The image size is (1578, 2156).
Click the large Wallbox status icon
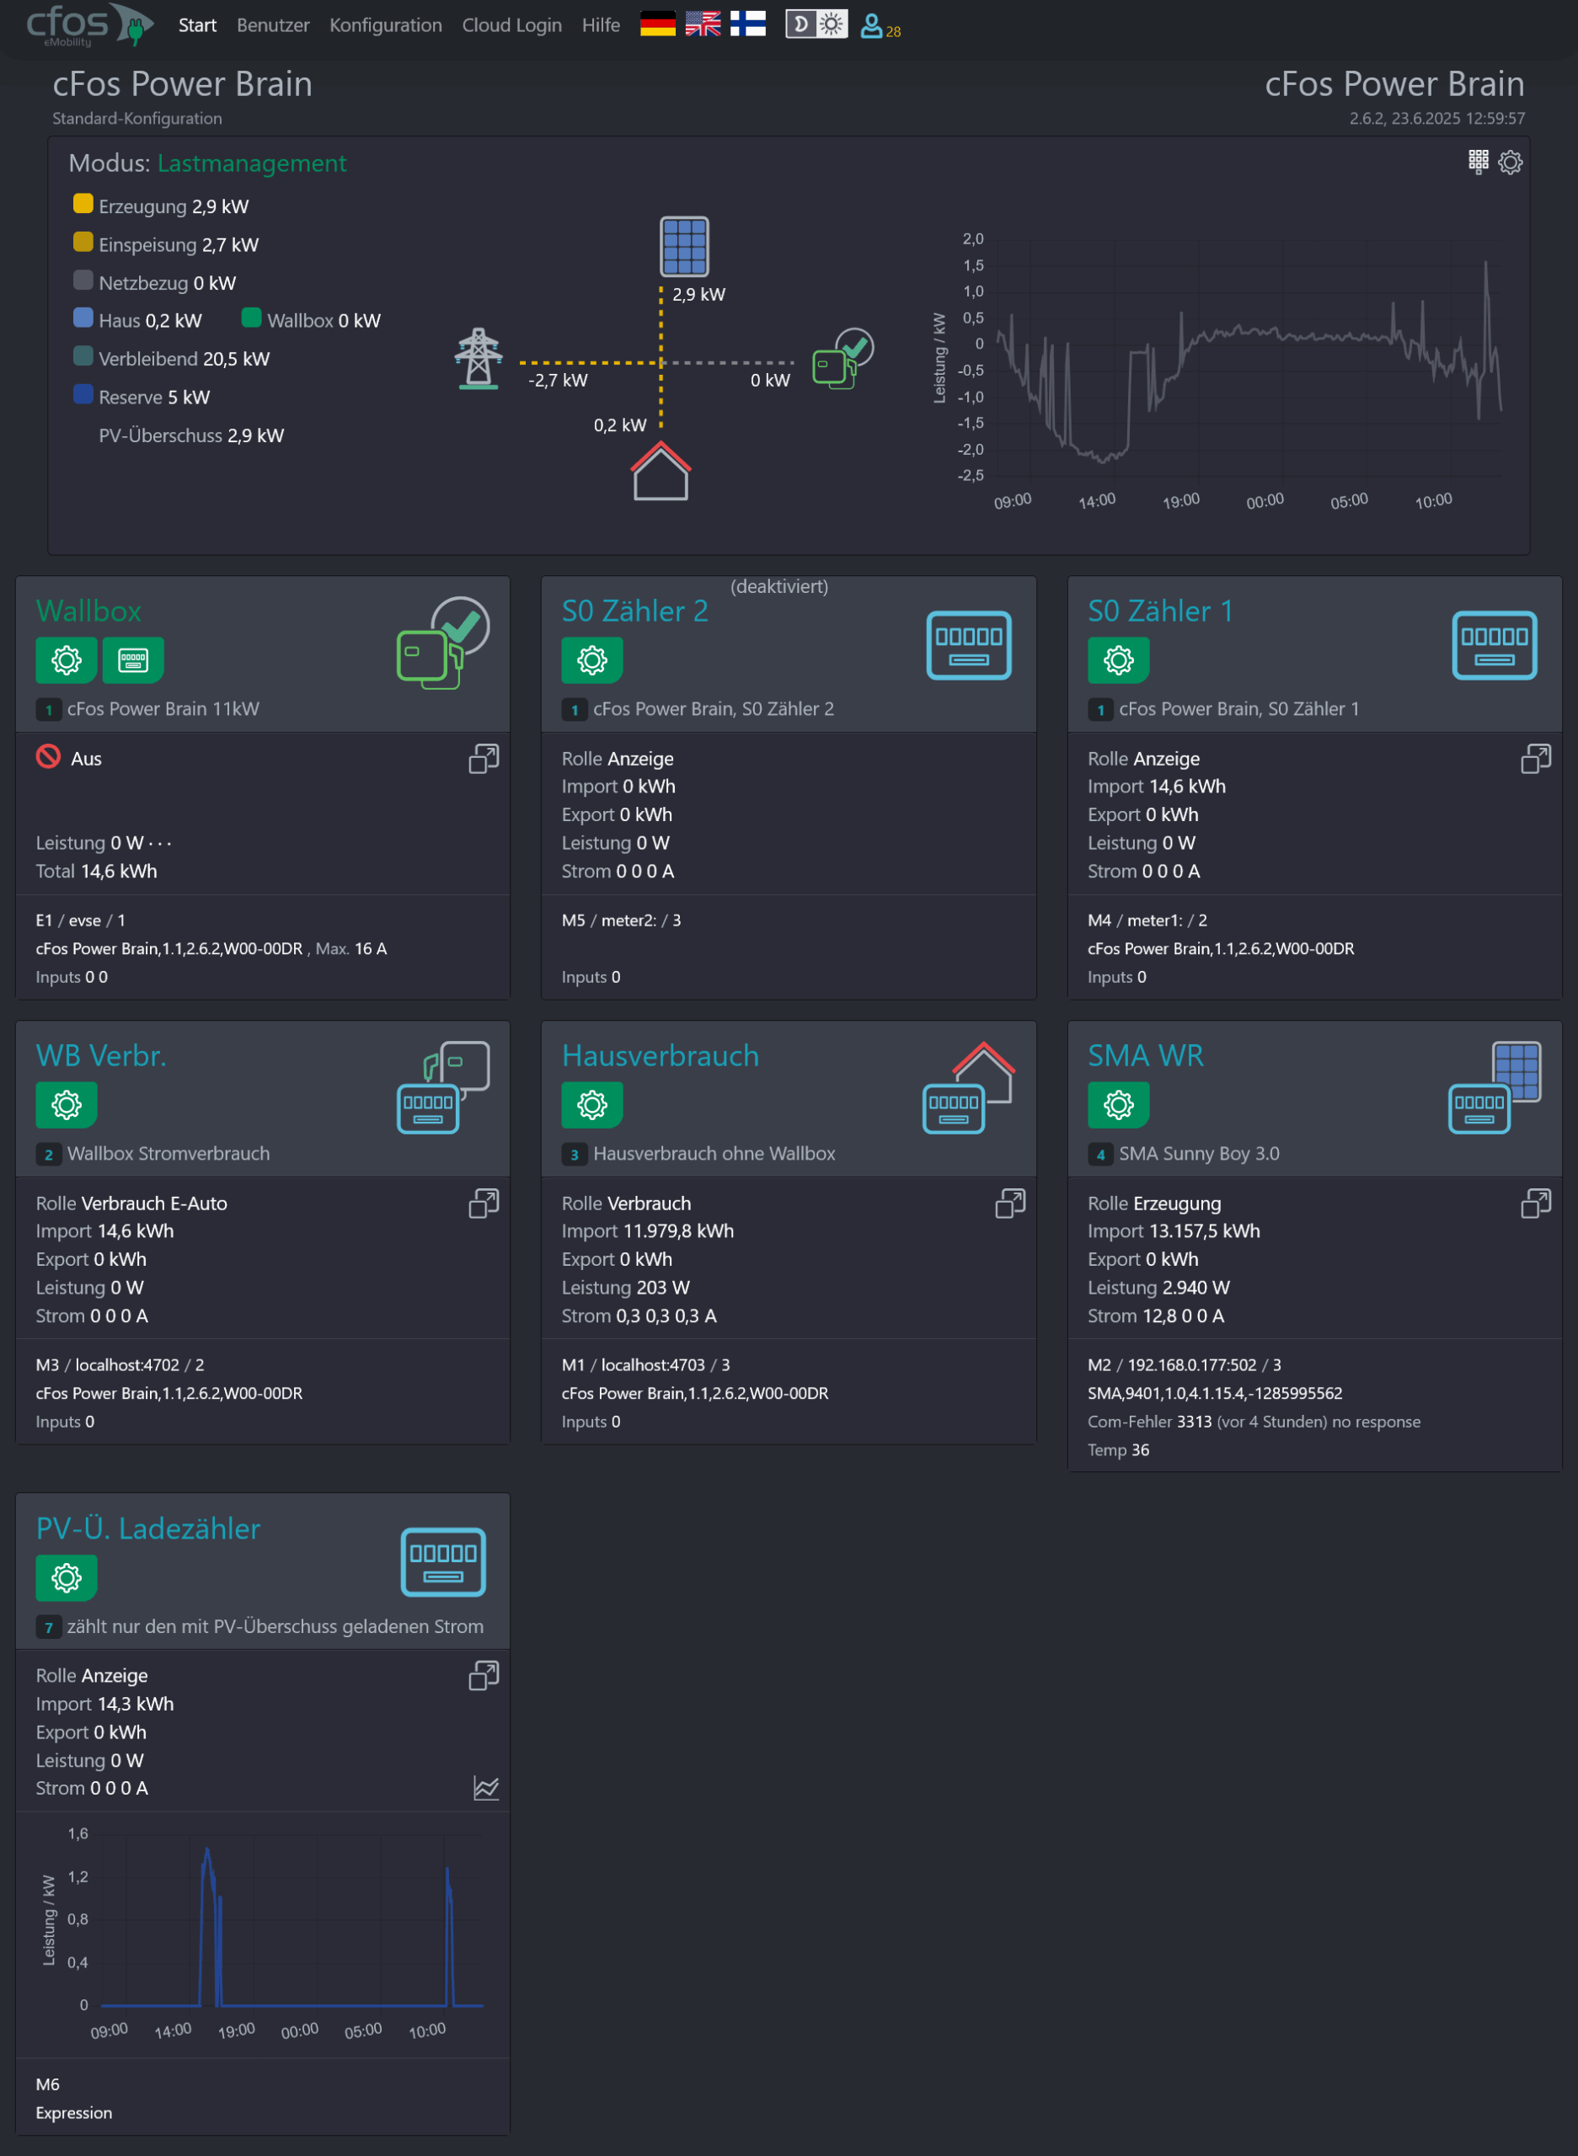point(443,643)
